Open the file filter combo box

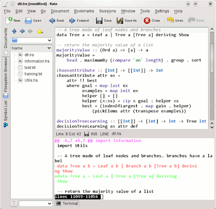tap(36, 204)
